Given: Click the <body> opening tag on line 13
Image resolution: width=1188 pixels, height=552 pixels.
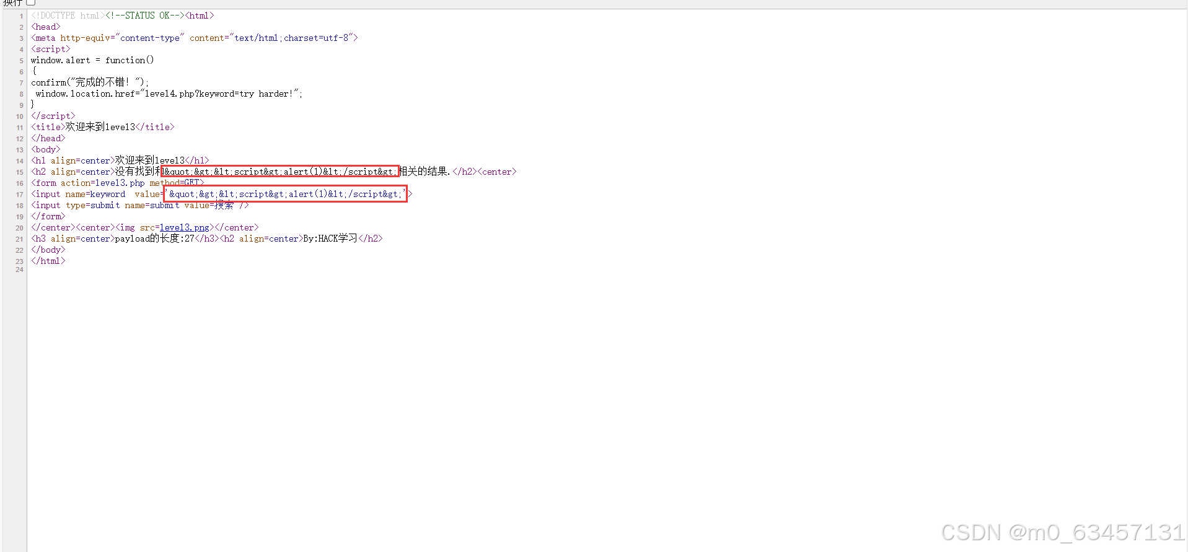Looking at the screenshot, I should [x=46, y=149].
